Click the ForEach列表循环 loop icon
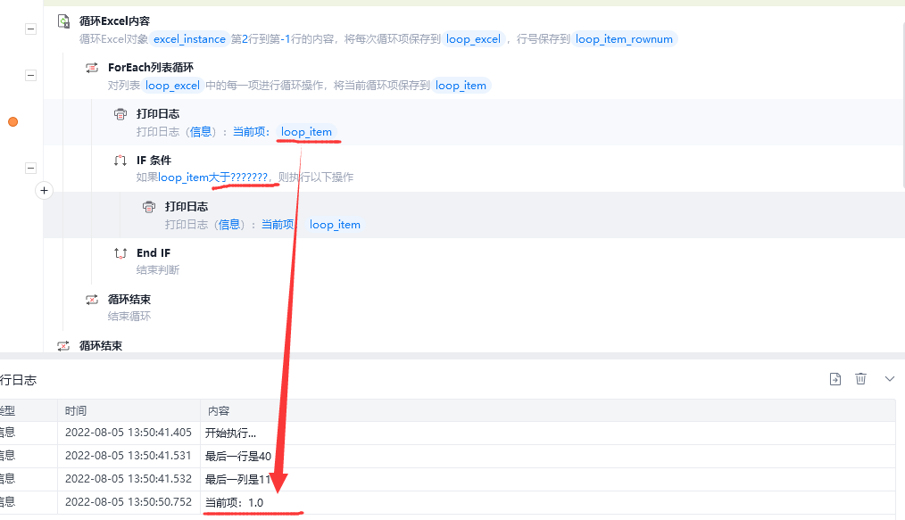Screen dimensions: 905x520 tap(92, 68)
